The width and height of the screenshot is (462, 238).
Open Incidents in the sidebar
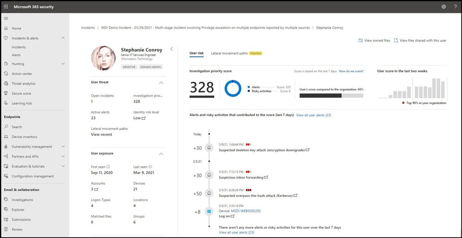(x=18, y=47)
